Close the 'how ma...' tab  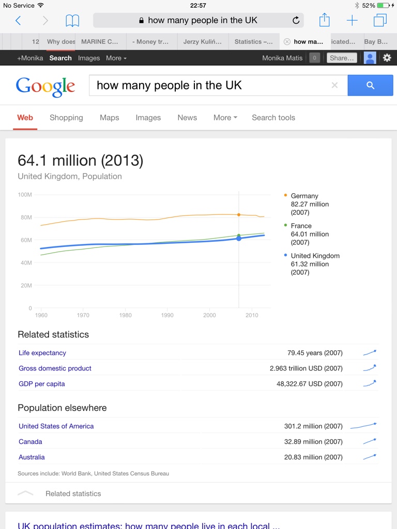(x=287, y=42)
